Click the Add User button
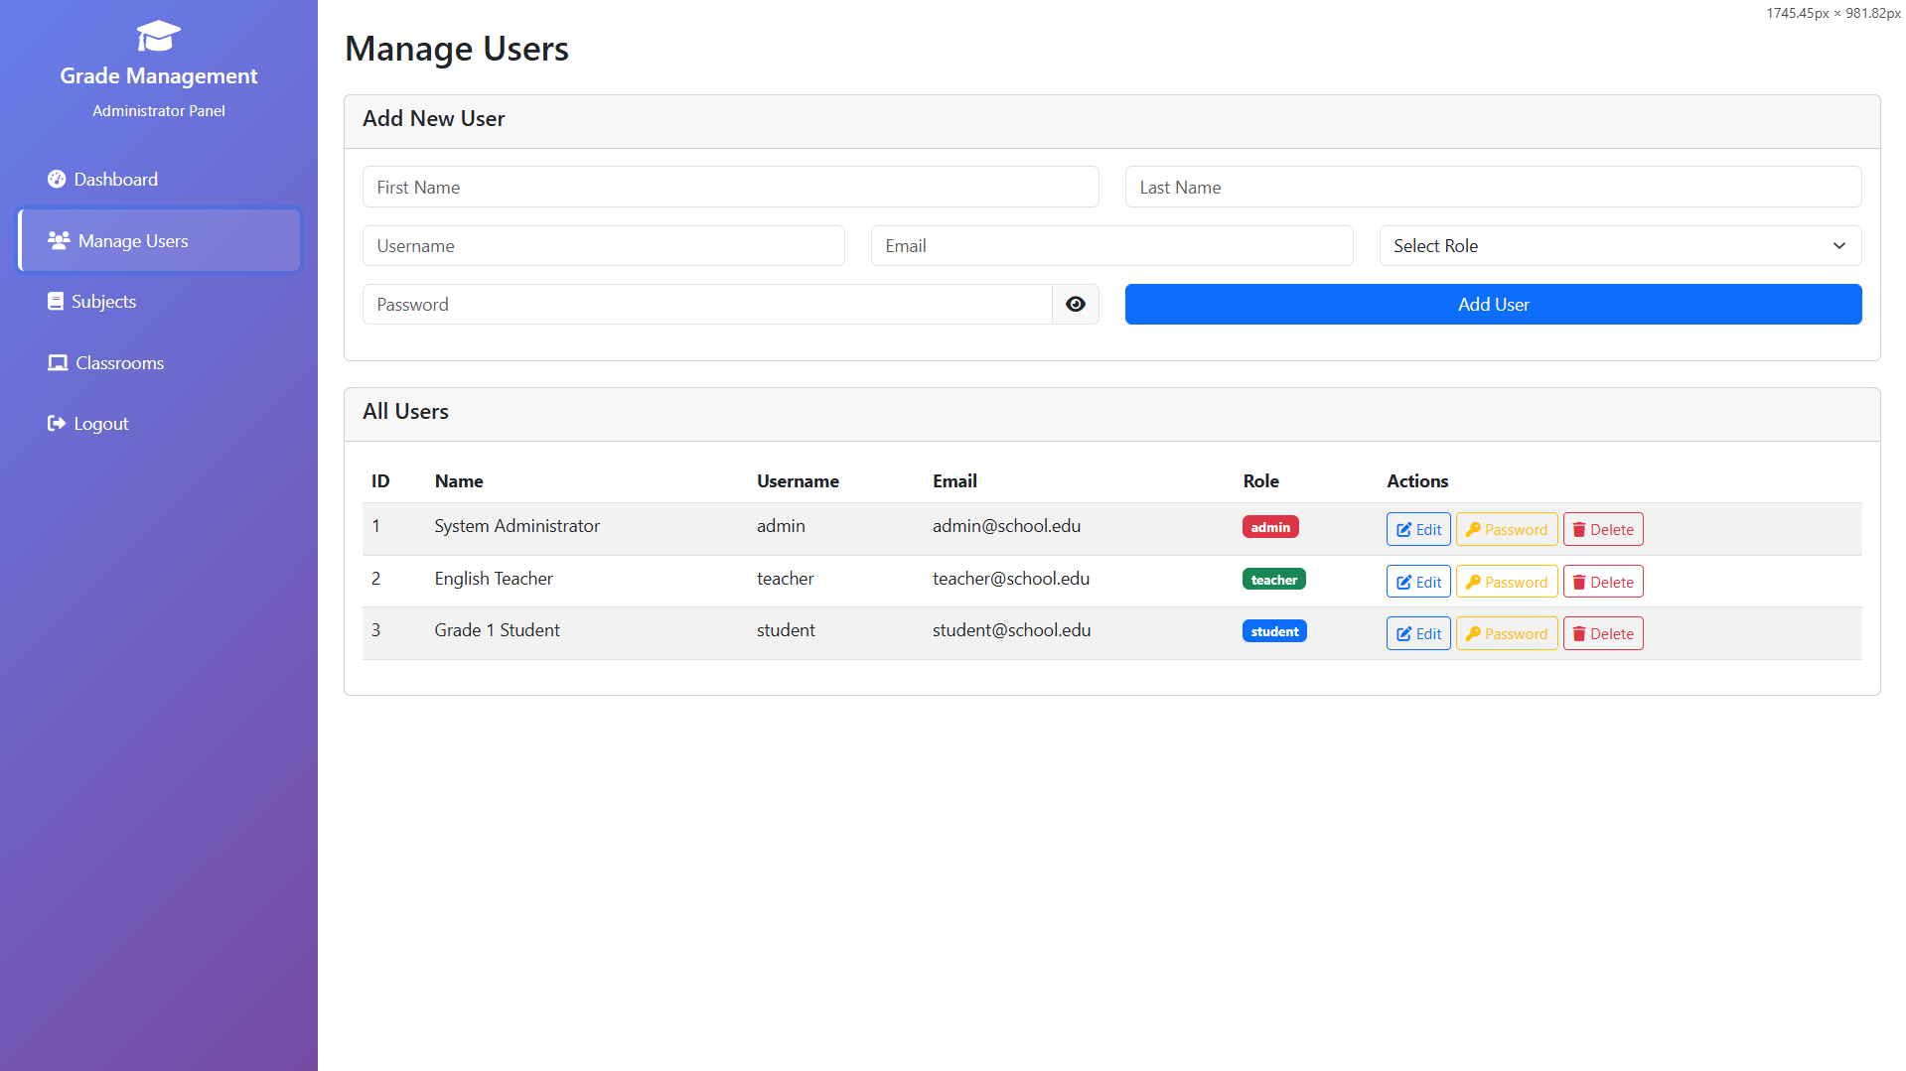 1492,305
